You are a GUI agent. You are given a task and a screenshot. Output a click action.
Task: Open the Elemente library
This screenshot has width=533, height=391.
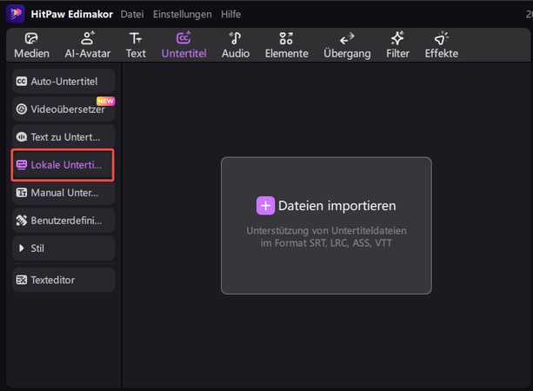pos(286,45)
